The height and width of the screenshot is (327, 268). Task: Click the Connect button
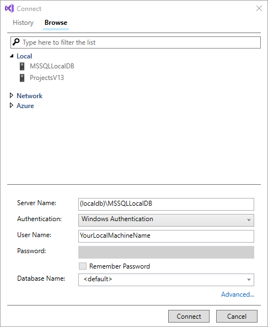pos(189,316)
